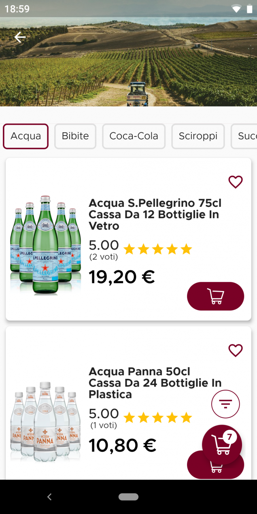
Task: Select the partially visible Succhi tab
Action: (x=245, y=136)
